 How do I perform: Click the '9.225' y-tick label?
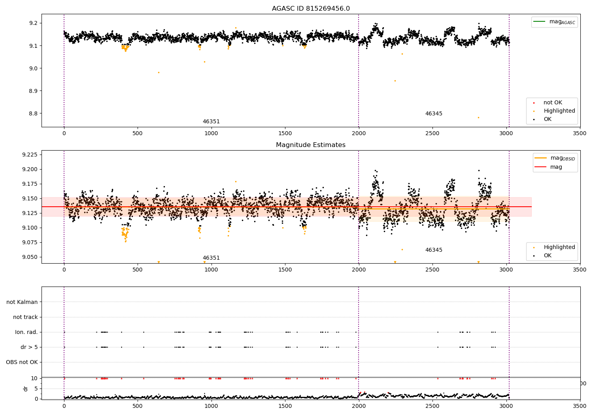pos(30,155)
